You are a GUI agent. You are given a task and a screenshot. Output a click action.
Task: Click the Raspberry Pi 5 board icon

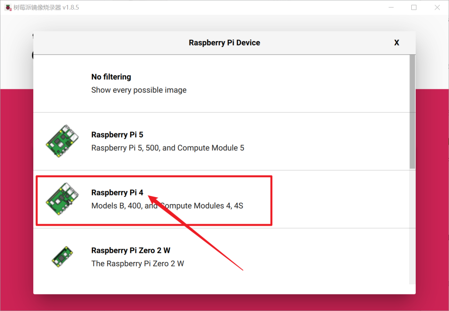coord(62,141)
